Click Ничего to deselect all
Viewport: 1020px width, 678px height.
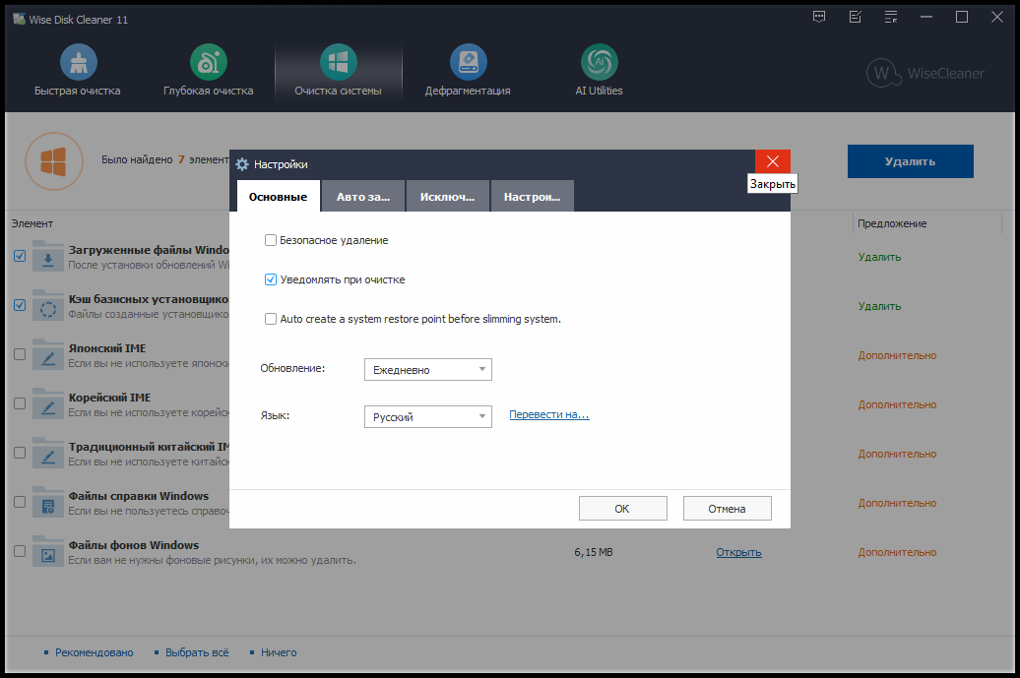[x=279, y=652]
